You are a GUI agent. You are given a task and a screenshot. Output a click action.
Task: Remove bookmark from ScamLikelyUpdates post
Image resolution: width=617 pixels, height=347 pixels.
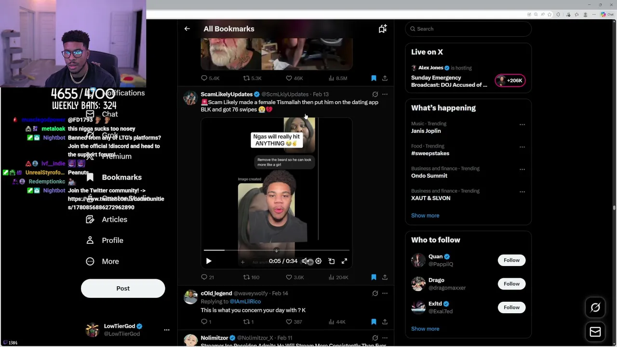pyautogui.click(x=374, y=278)
